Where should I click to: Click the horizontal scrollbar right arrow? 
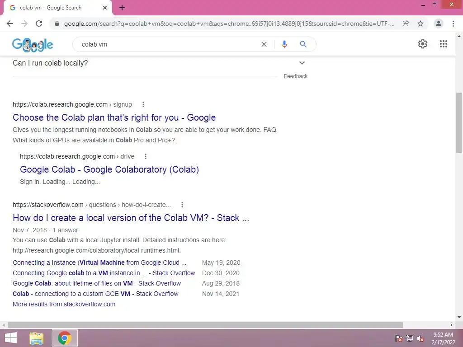pos(452,325)
